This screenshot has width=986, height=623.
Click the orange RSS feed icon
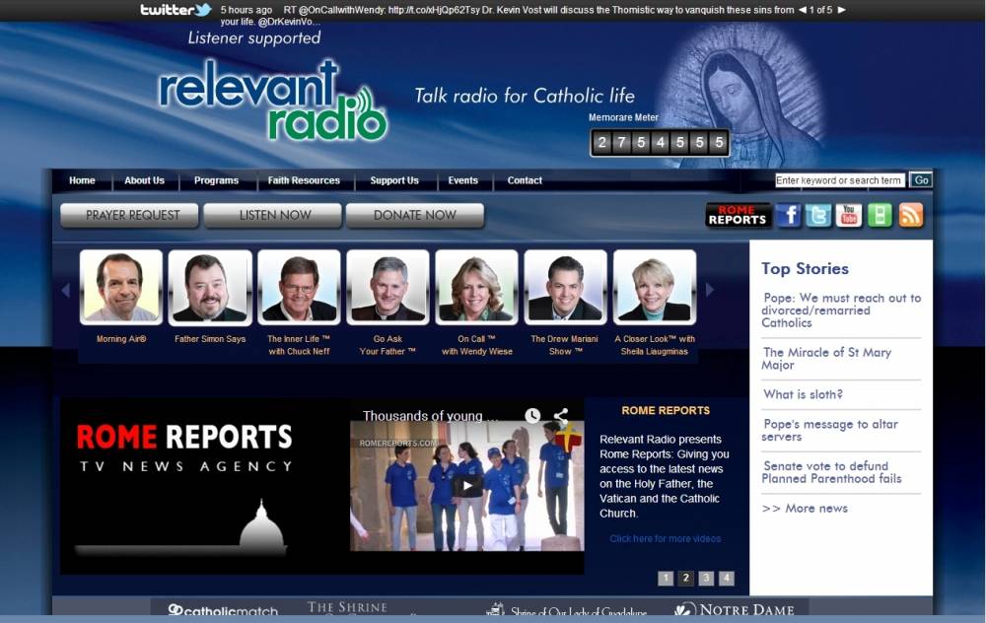pyautogui.click(x=911, y=215)
